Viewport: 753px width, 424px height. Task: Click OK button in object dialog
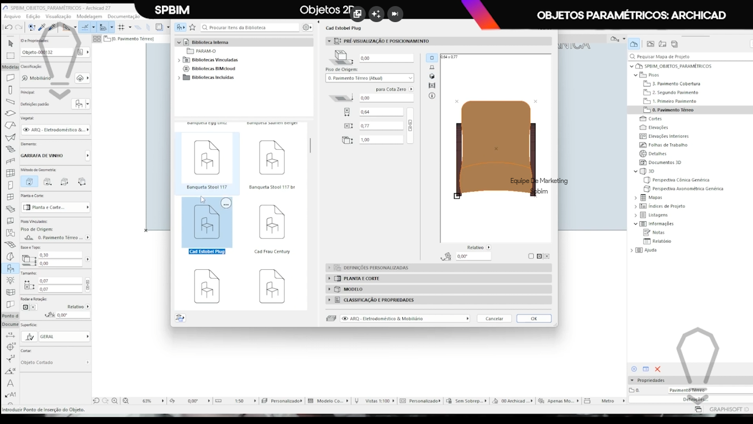tap(534, 318)
